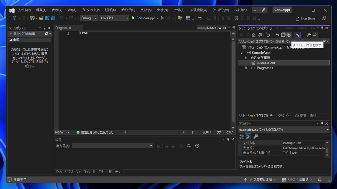Save the file with the single floppy icon
This screenshot has width=337, height=189.
tap(47, 18)
